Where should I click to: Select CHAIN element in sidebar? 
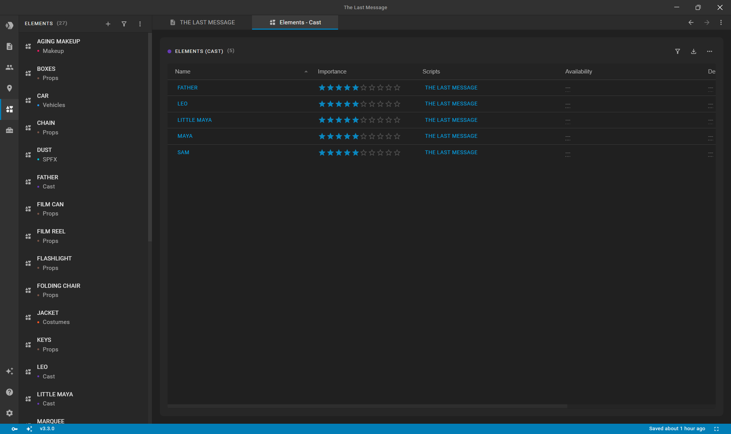(x=83, y=128)
